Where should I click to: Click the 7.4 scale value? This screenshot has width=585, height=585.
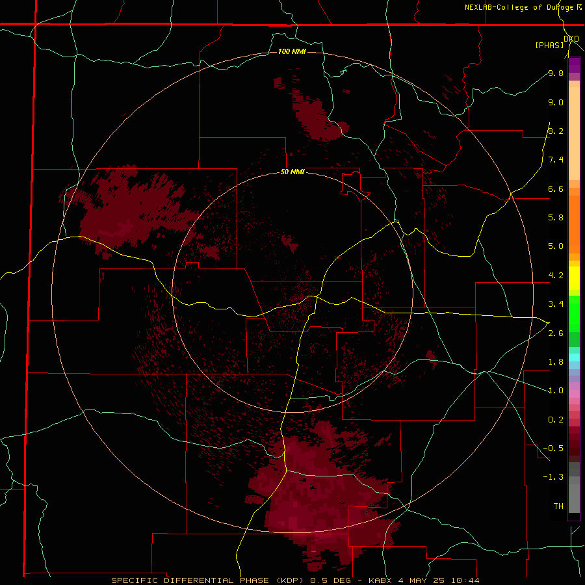(x=556, y=160)
